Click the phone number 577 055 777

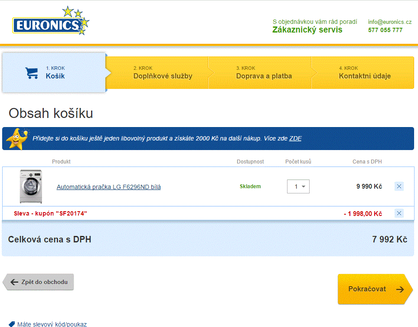[385, 30]
